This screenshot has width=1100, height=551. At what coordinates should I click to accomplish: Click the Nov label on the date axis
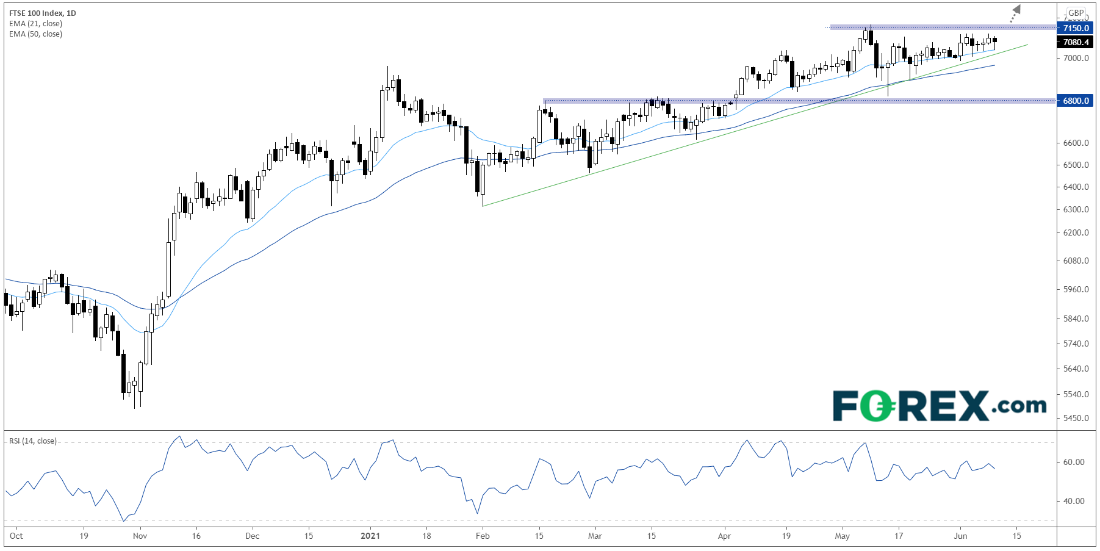(x=140, y=536)
